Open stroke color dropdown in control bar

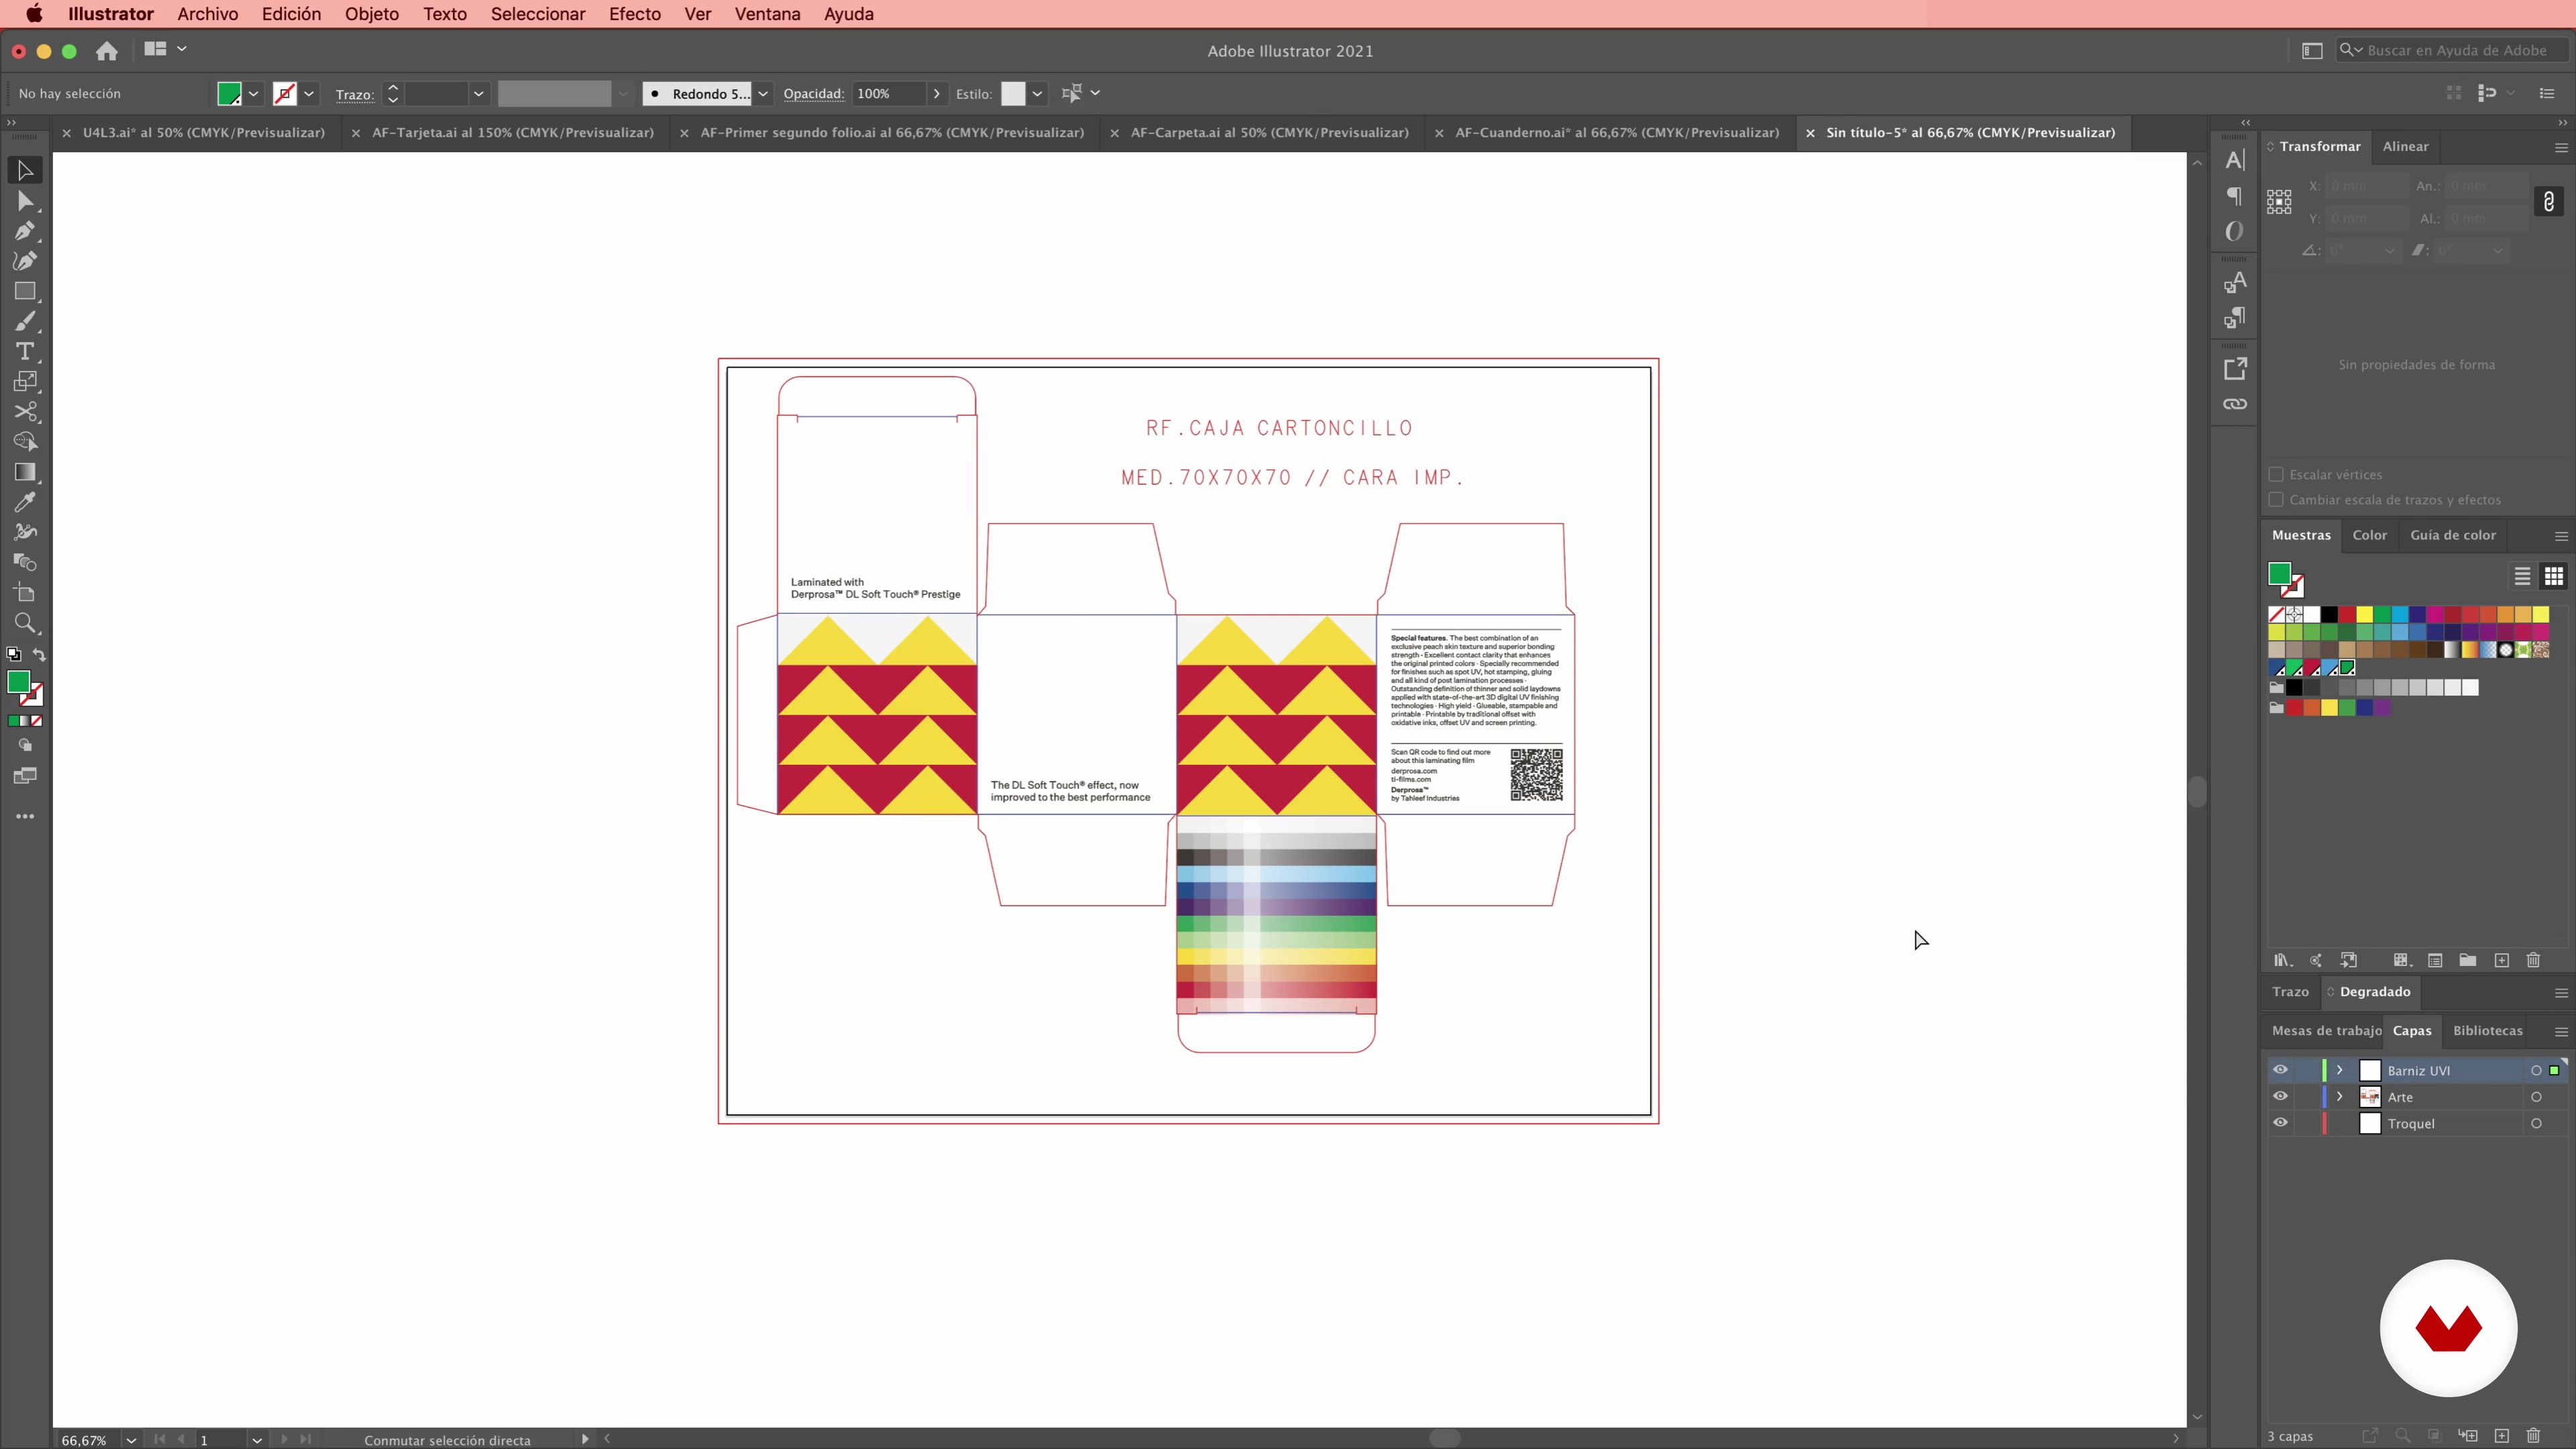coord(309,93)
